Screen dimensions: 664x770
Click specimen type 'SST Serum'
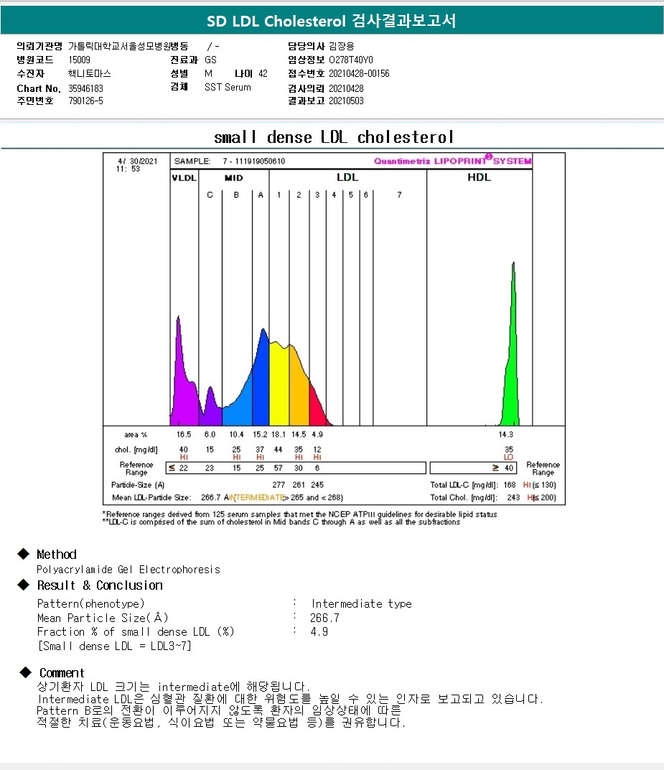click(228, 88)
